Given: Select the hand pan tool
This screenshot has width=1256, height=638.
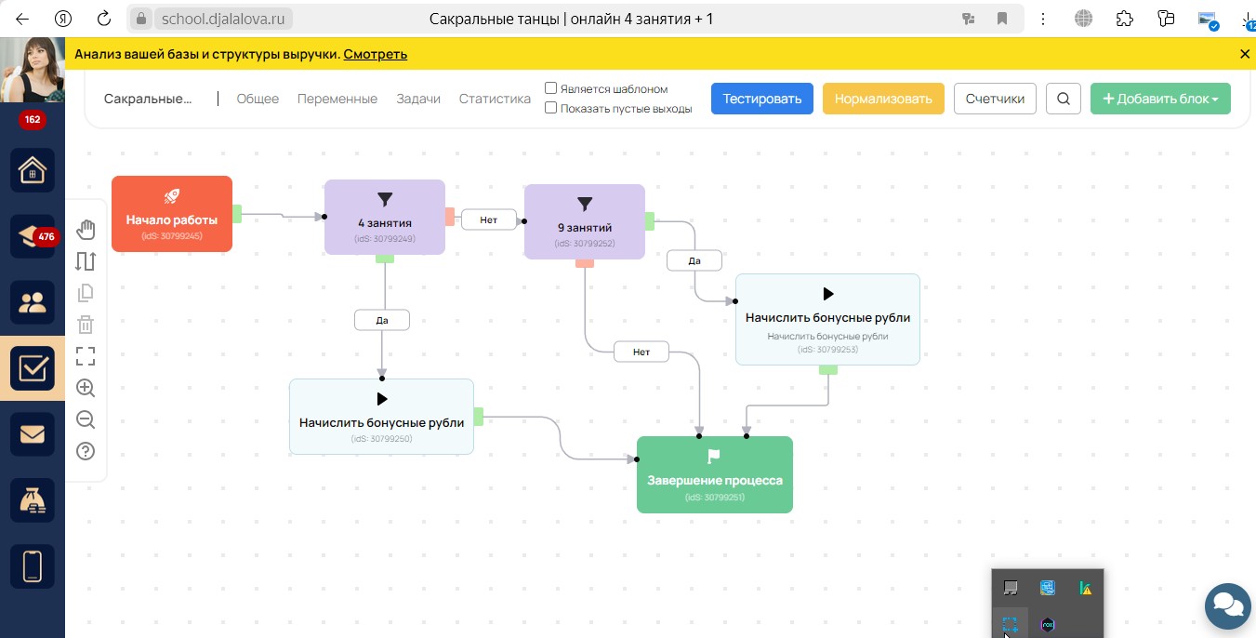Looking at the screenshot, I should 86,229.
